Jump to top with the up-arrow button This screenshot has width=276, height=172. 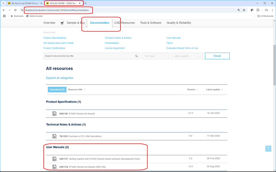tap(268, 149)
